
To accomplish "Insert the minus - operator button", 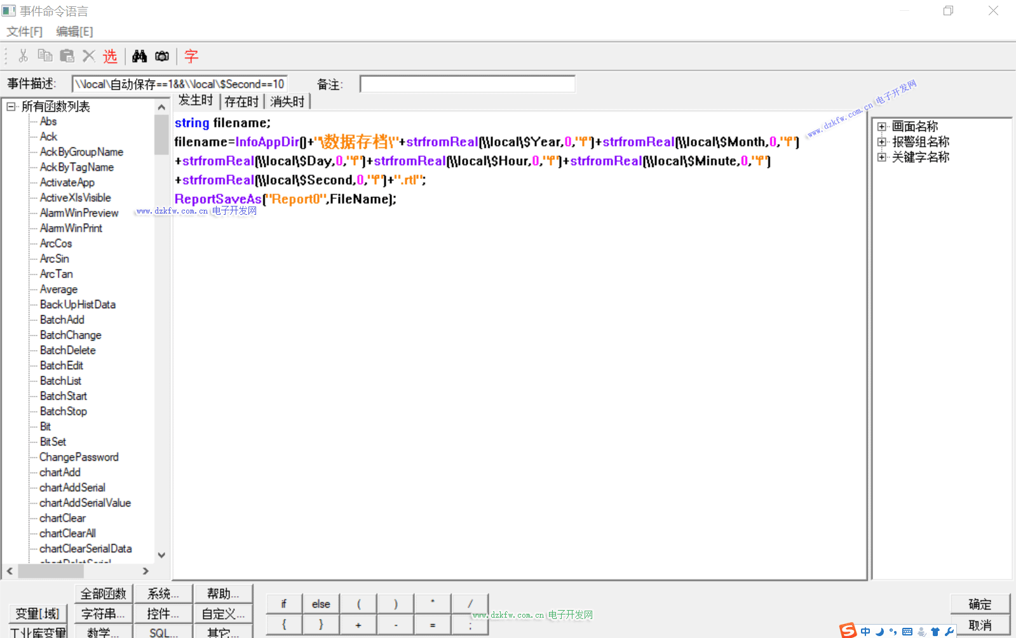I will pyautogui.click(x=395, y=625).
